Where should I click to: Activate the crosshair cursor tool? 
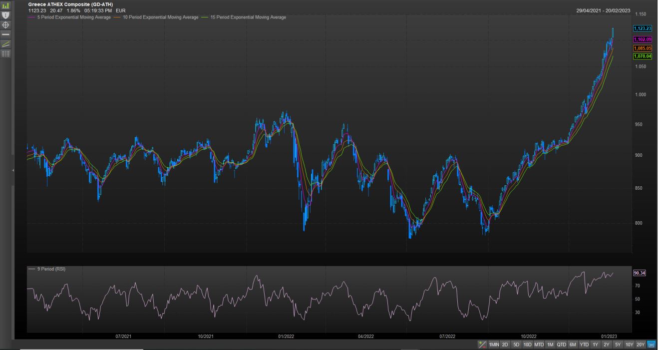click(x=6, y=24)
